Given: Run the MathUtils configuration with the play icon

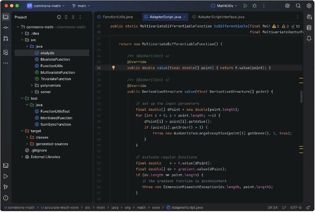Looking at the screenshot, I should point(245,5).
